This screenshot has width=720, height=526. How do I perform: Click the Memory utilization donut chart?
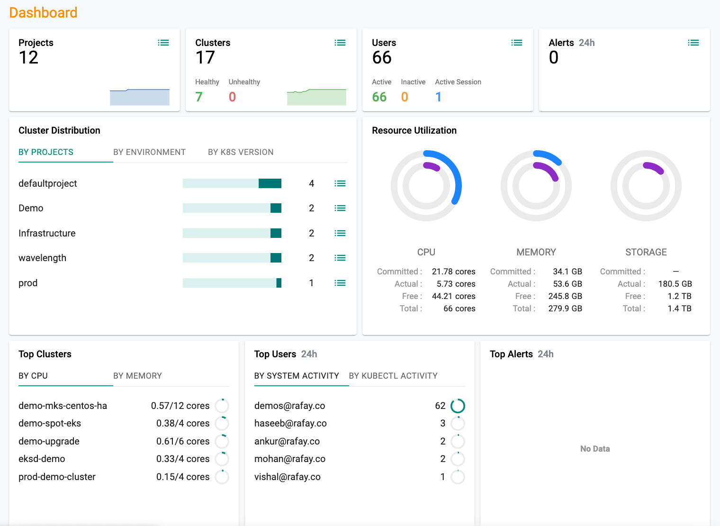click(536, 186)
